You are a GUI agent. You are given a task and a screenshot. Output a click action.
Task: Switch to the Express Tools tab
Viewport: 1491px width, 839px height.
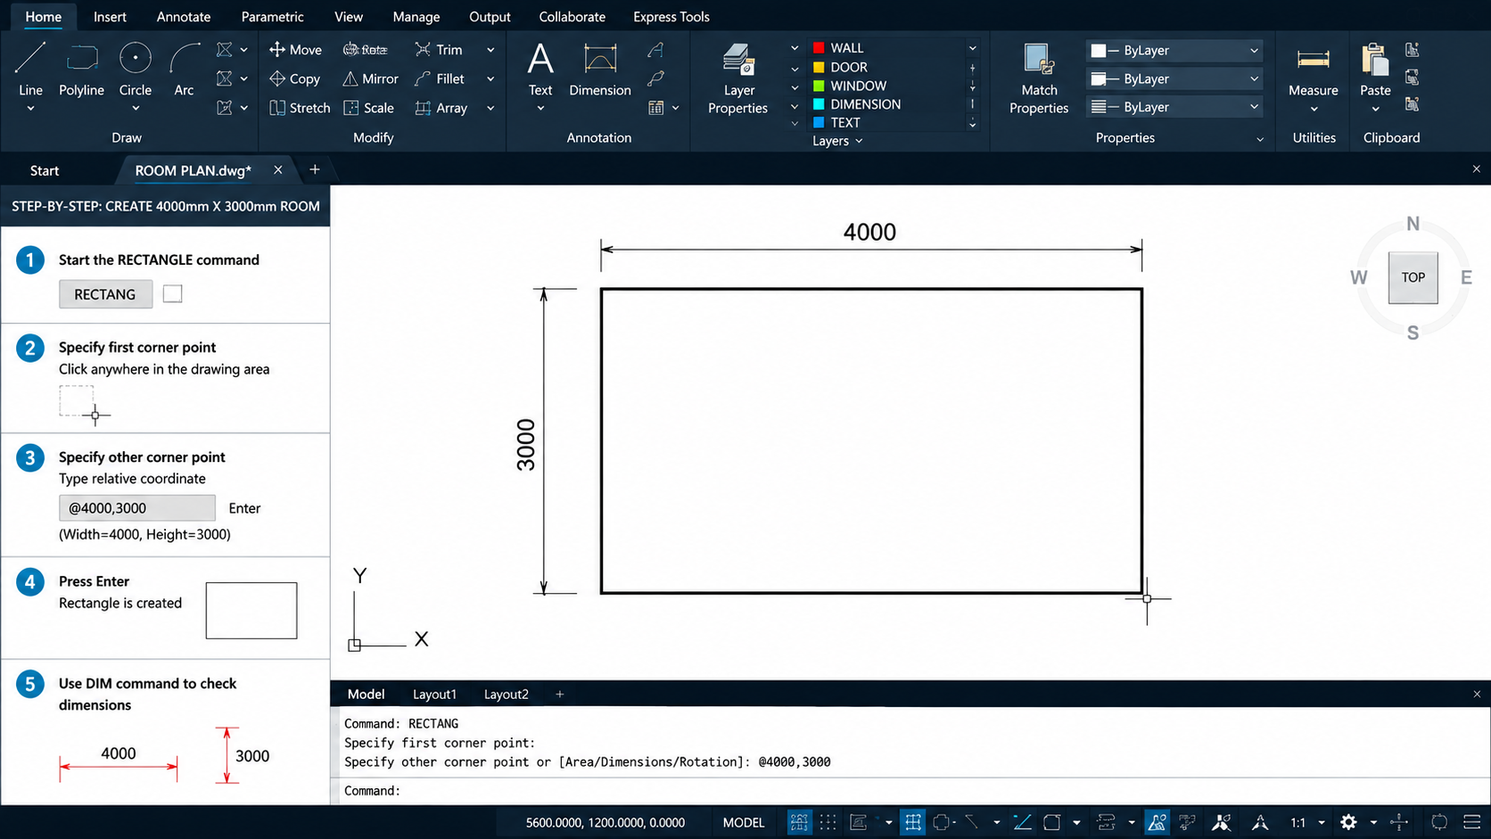pos(671,17)
